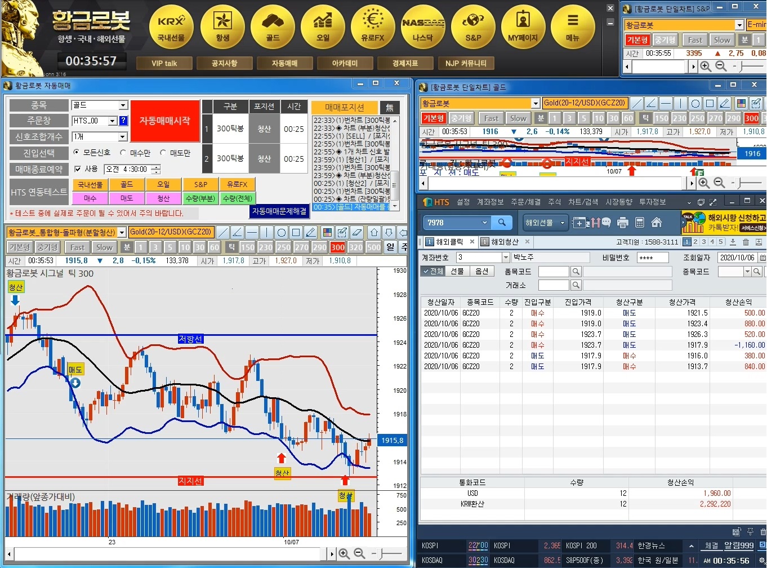Open the S&P globe icon
The height and width of the screenshot is (568, 767).
(x=473, y=26)
